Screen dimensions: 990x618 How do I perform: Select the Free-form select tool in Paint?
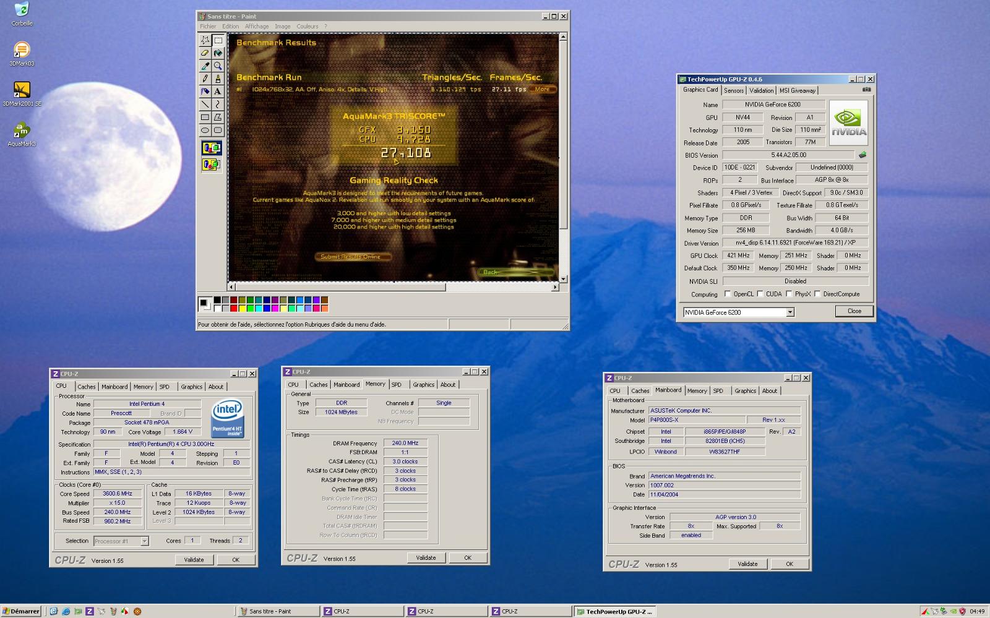tap(205, 40)
